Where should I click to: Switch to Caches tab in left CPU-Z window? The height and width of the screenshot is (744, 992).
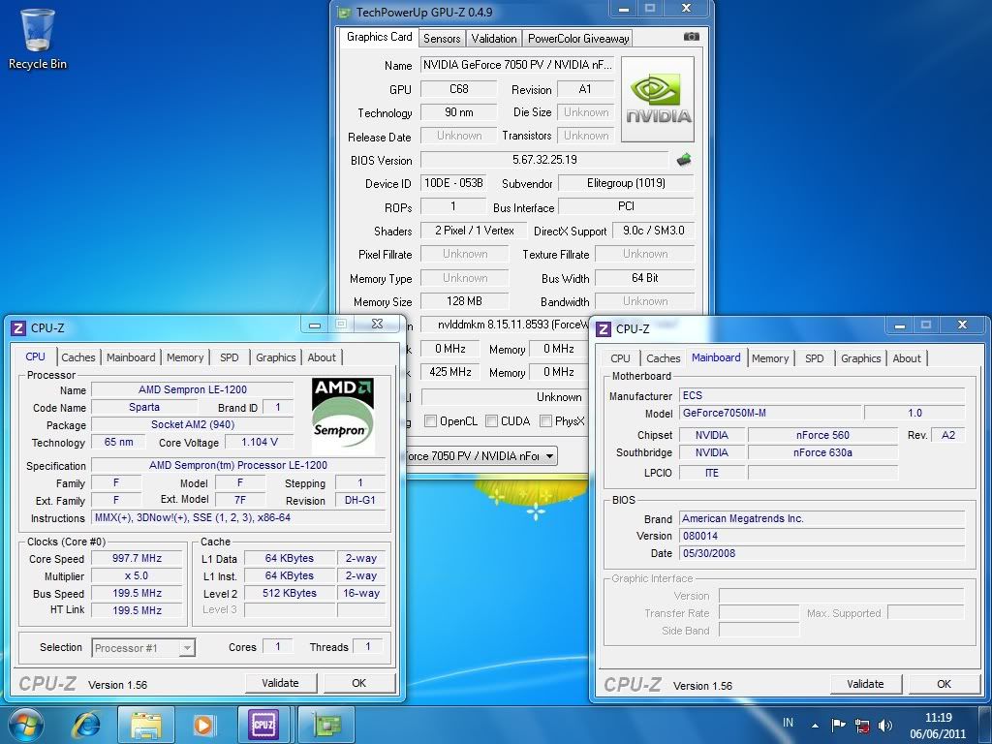tap(78, 357)
